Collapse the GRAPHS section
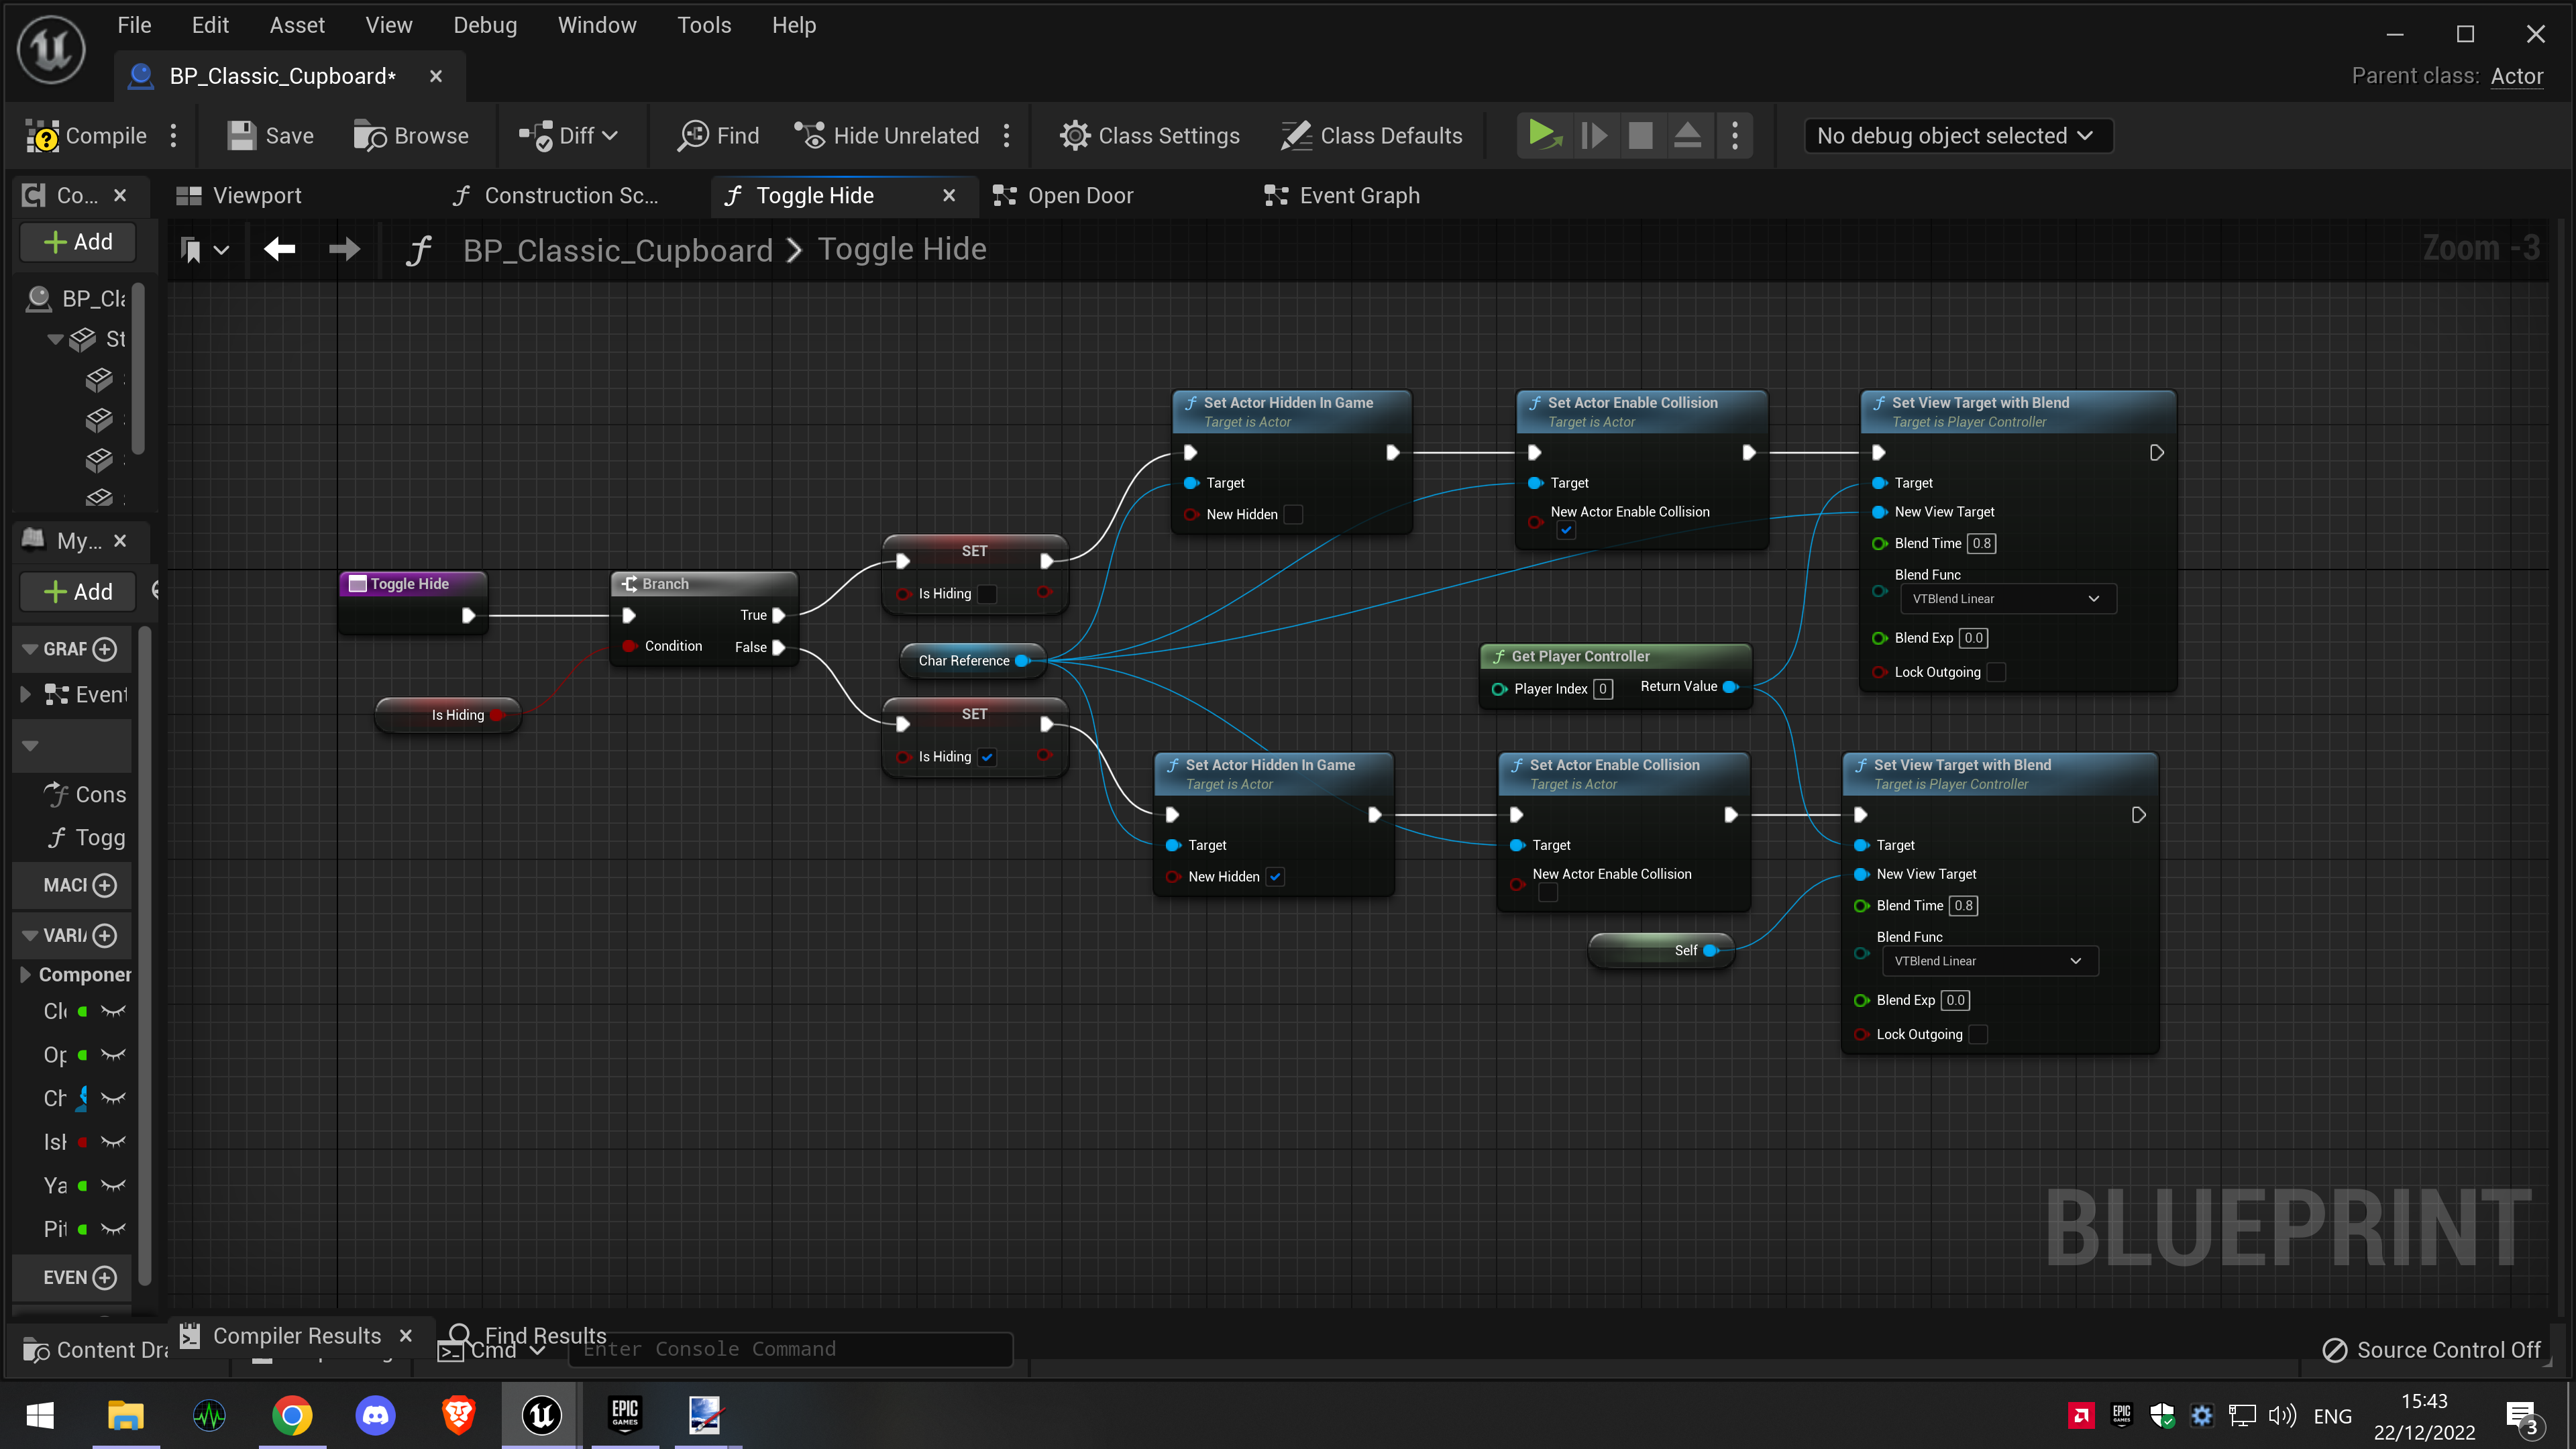 click(30, 649)
